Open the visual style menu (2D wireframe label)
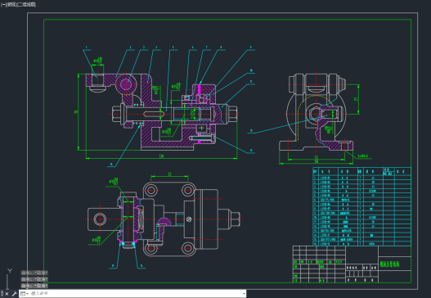 [27, 5]
